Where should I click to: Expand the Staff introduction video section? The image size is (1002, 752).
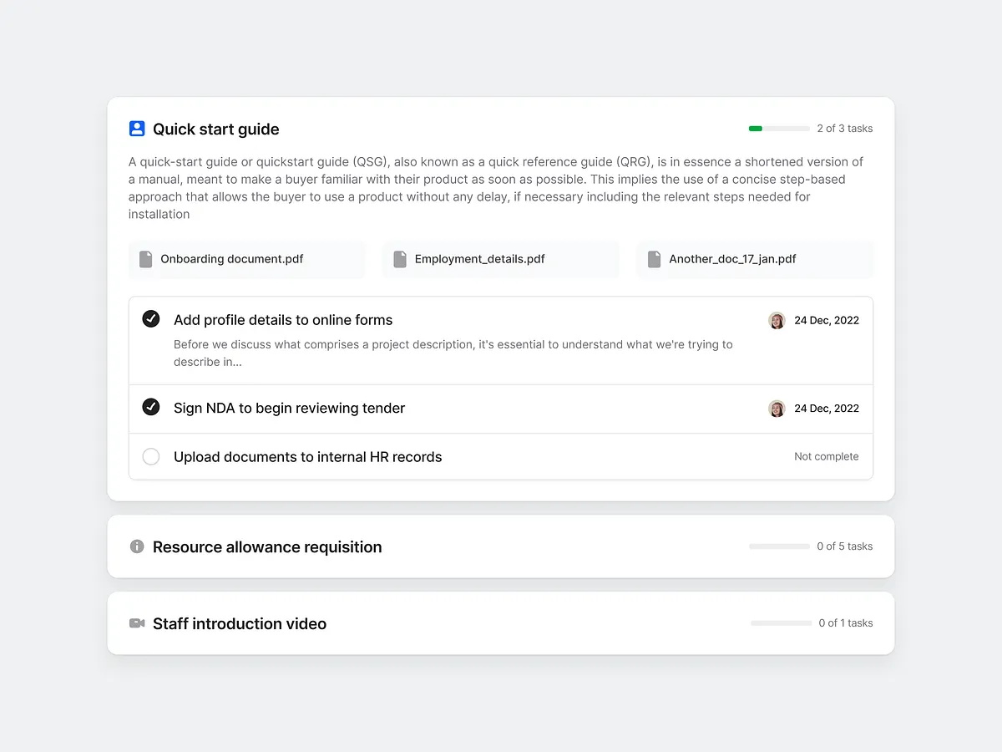(240, 622)
